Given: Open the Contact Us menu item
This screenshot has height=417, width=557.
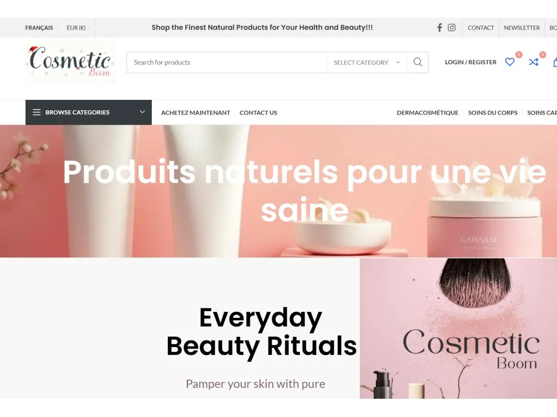Looking at the screenshot, I should click(258, 113).
